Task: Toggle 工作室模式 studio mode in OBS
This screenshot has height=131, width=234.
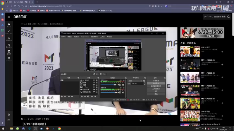Action: (x=156, y=89)
